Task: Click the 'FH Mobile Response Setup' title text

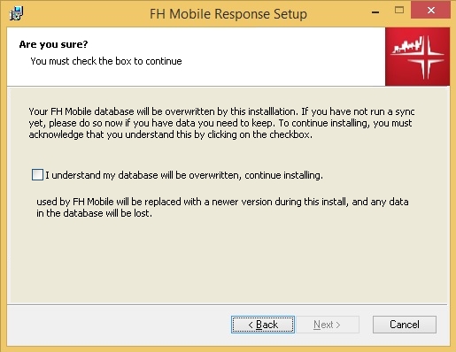Action: (x=228, y=14)
